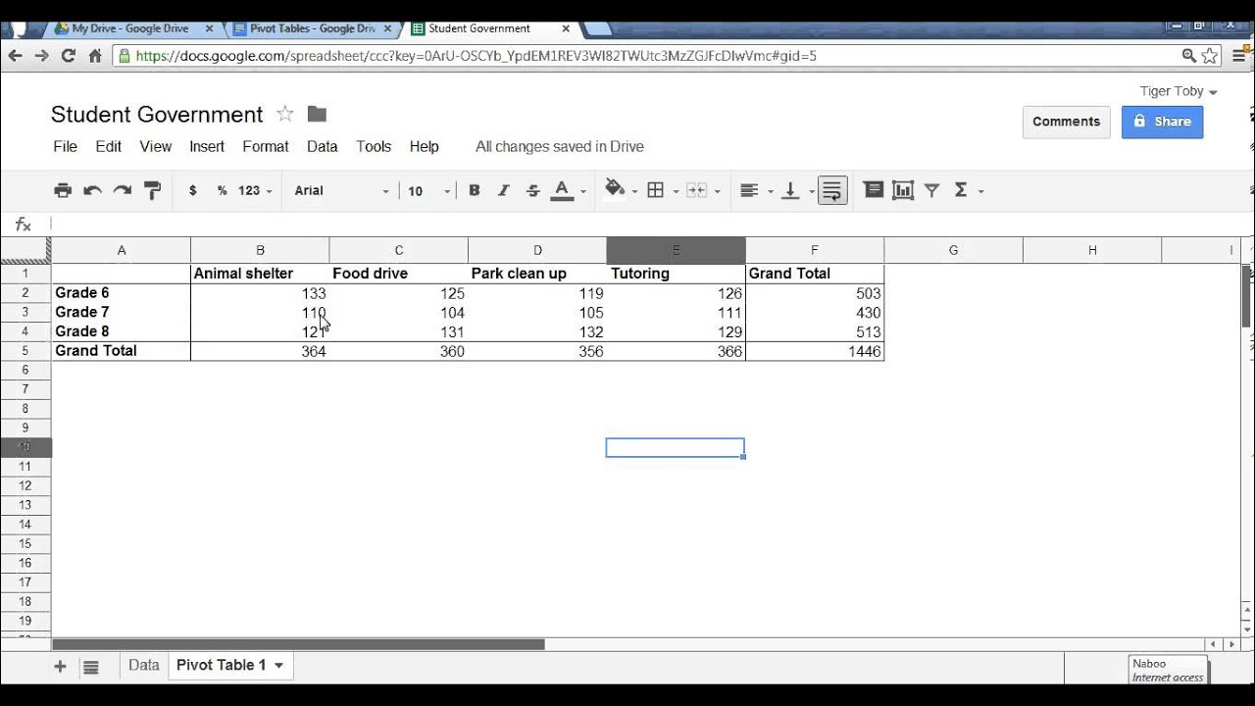Open the Arial font family dropdown
Image resolution: width=1255 pixels, height=706 pixels.
(x=341, y=190)
